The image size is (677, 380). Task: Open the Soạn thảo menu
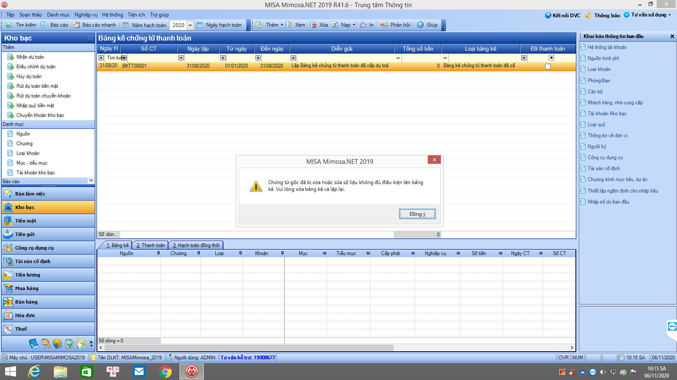pos(30,15)
